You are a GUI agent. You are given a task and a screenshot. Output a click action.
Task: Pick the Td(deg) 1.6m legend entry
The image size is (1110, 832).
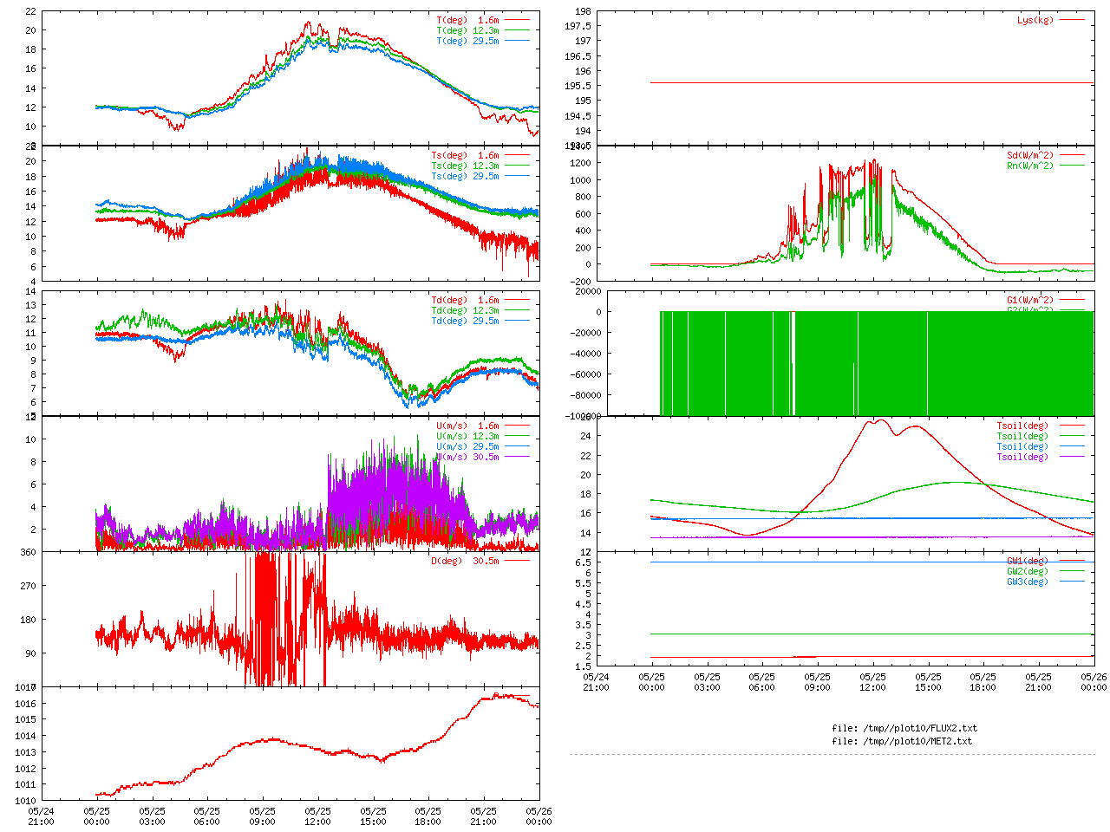tap(465, 301)
